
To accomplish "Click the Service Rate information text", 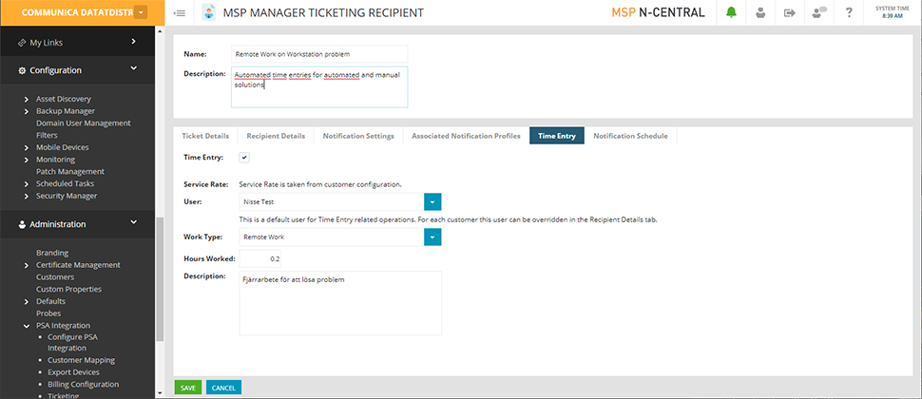I will 320,184.
